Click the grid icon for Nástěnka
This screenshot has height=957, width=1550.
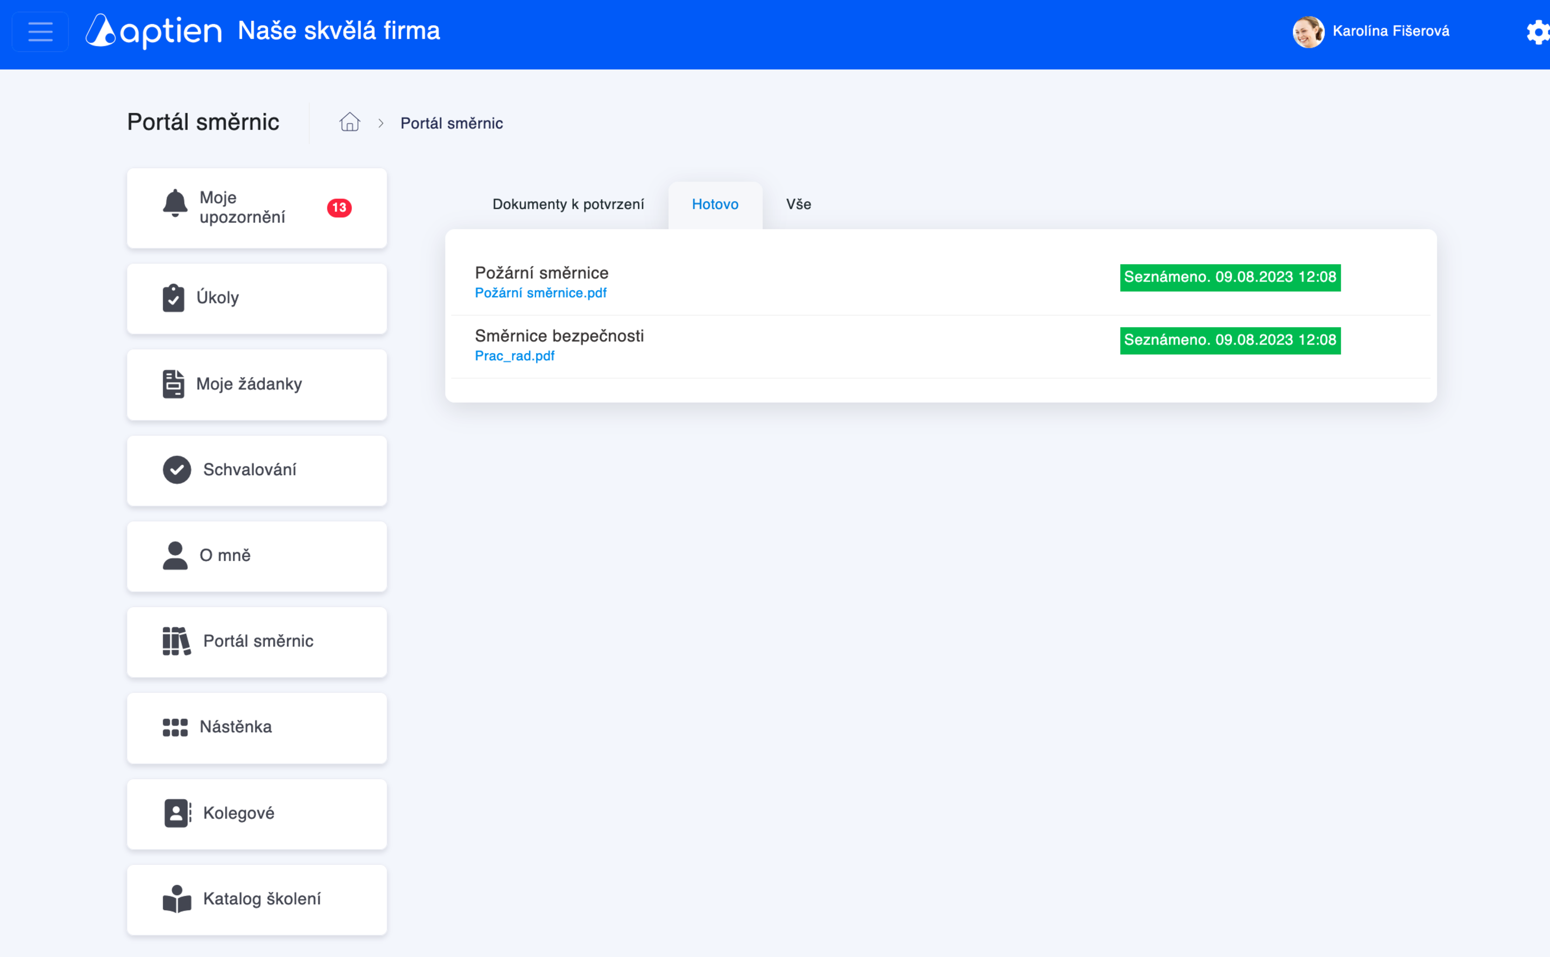[x=175, y=727]
